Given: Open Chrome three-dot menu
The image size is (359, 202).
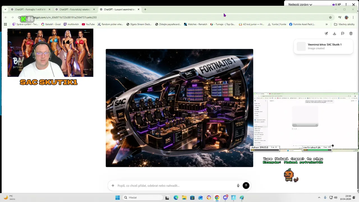Looking at the screenshot, I should [x=353, y=17].
